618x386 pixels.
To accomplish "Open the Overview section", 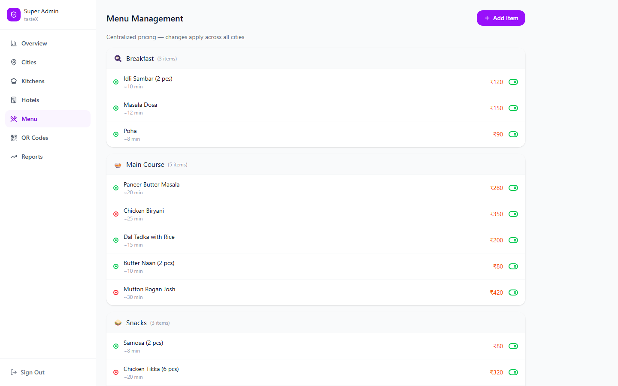I will [x=48, y=43].
